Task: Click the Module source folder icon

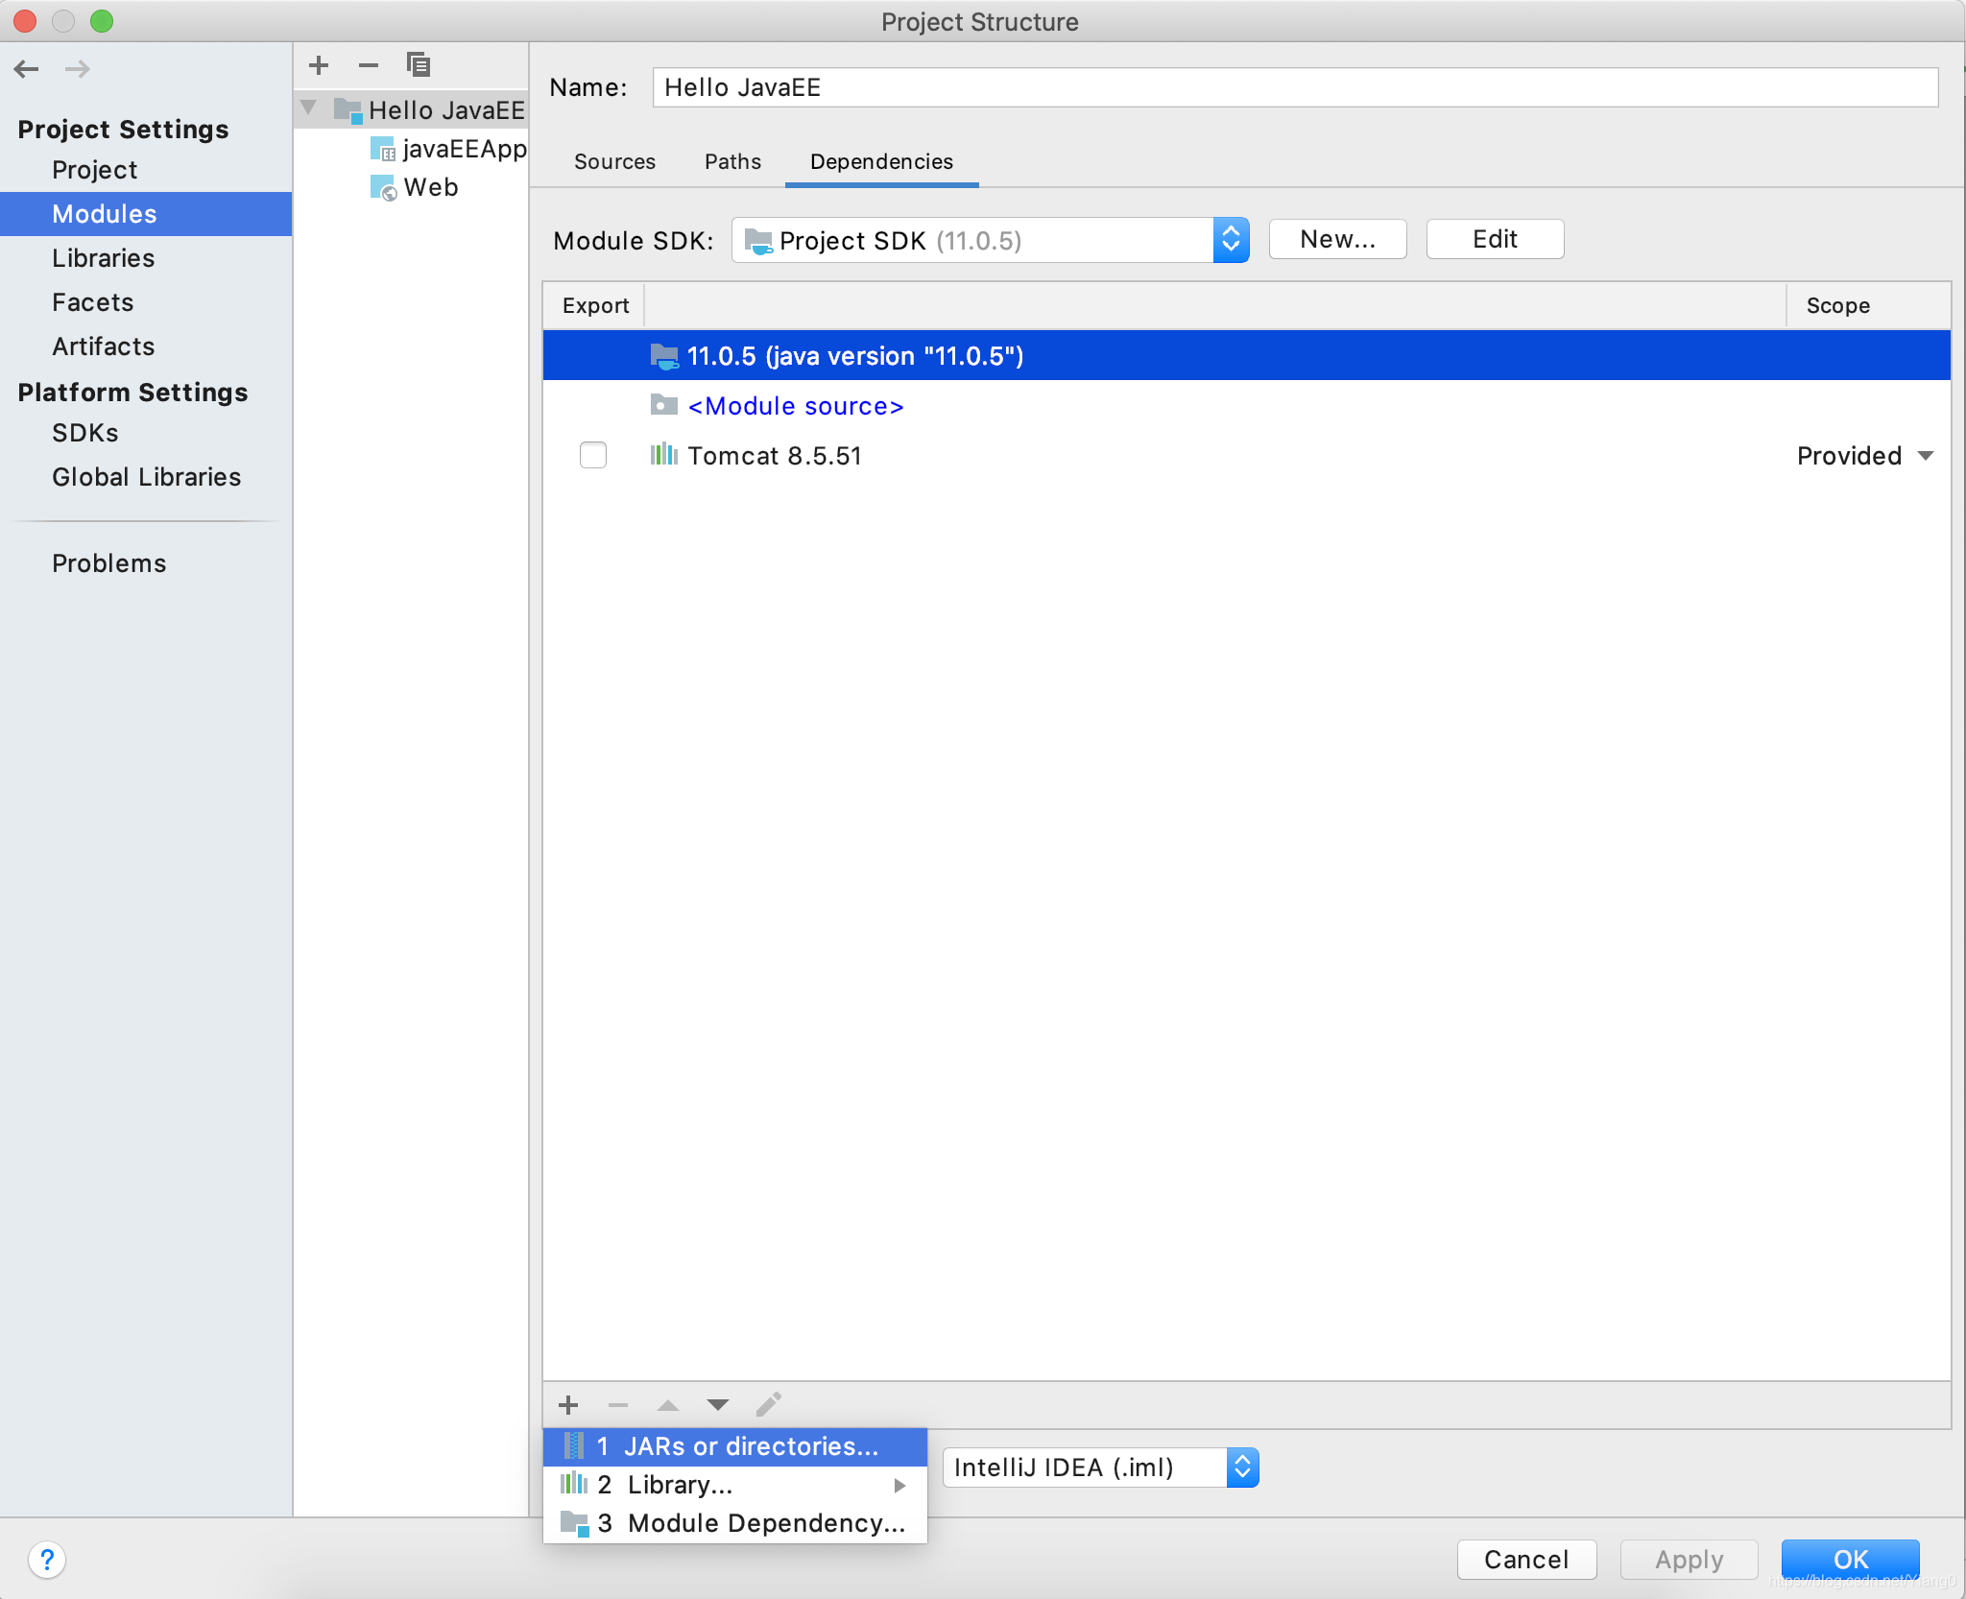Action: pyautogui.click(x=664, y=405)
